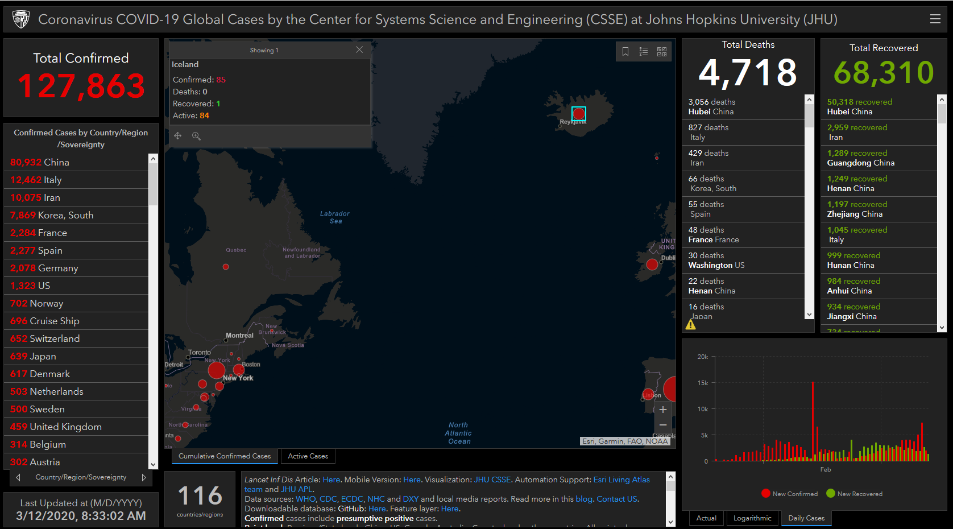Select the Actual chart tab
Image resolution: width=953 pixels, height=529 pixels.
(x=707, y=518)
